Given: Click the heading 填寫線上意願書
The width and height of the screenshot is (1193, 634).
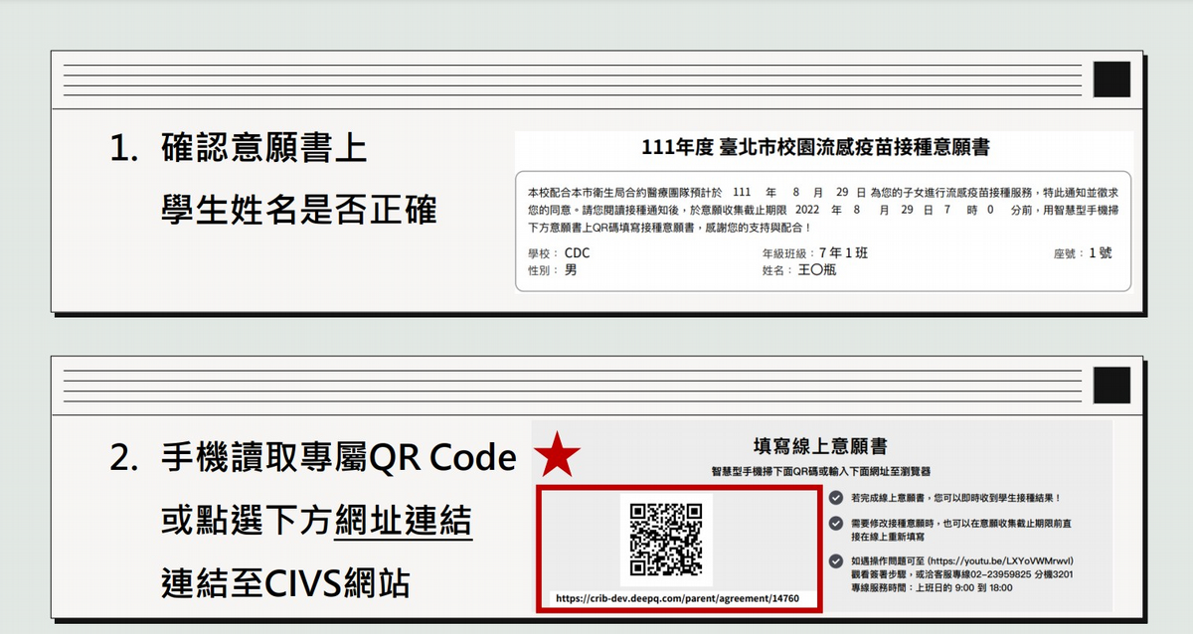Looking at the screenshot, I should [x=821, y=445].
